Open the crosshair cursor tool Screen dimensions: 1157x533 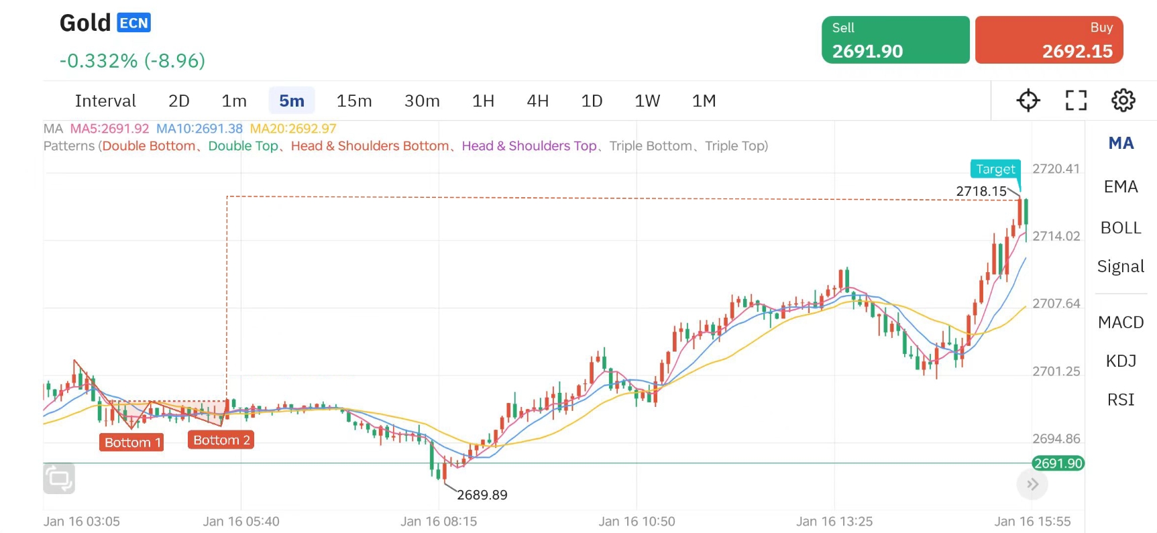(x=1028, y=101)
